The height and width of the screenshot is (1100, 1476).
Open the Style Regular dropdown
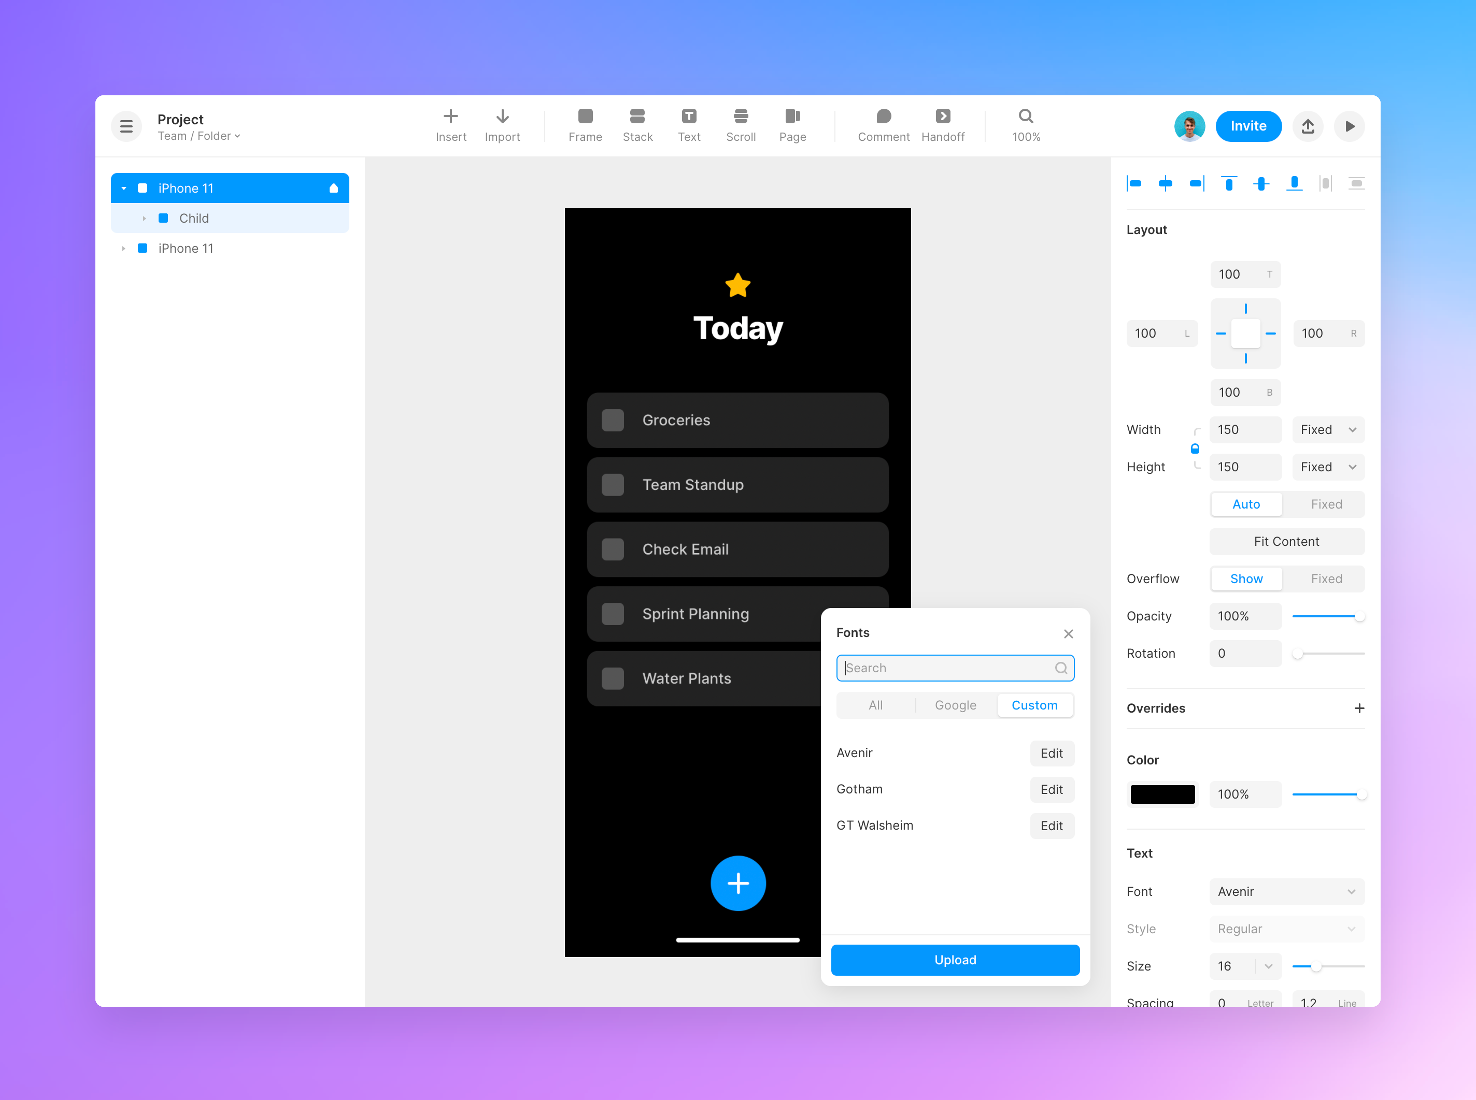click(1287, 930)
